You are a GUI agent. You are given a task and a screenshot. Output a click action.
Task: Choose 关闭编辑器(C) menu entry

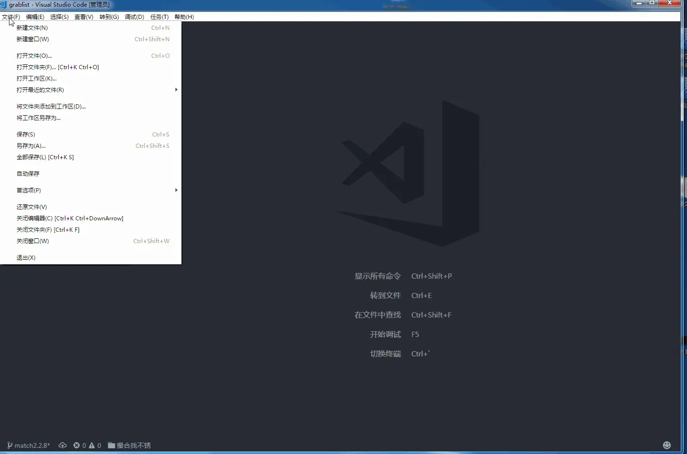(x=91, y=218)
